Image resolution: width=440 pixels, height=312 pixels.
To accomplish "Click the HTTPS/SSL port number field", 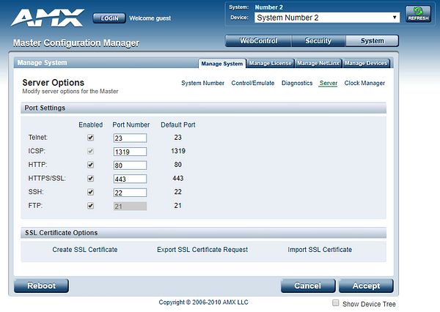I will [x=130, y=179].
